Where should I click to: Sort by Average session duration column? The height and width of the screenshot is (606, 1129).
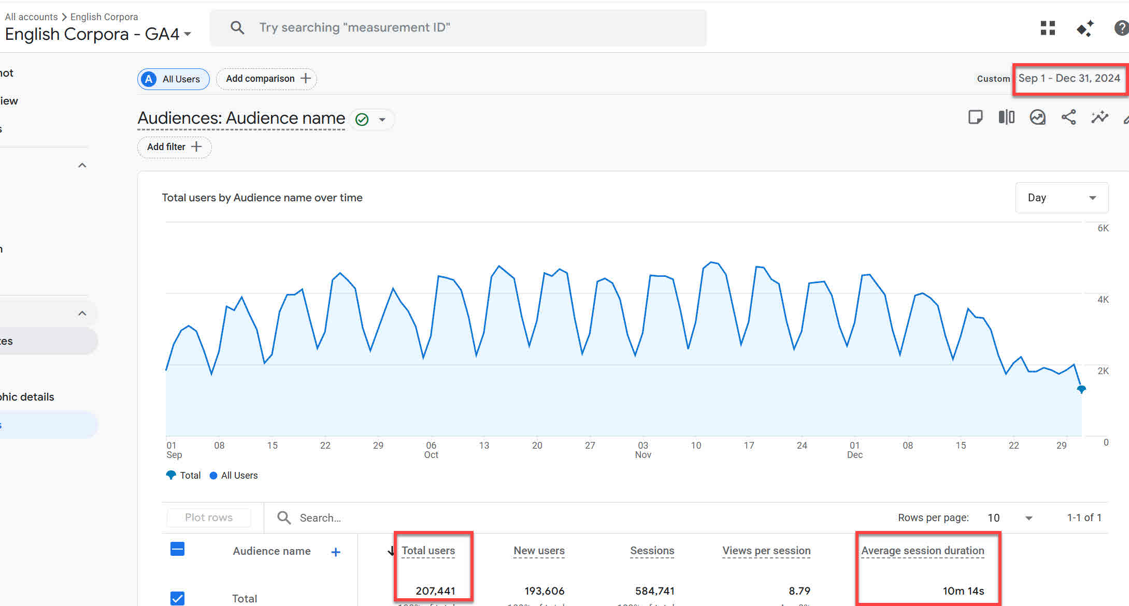click(922, 551)
